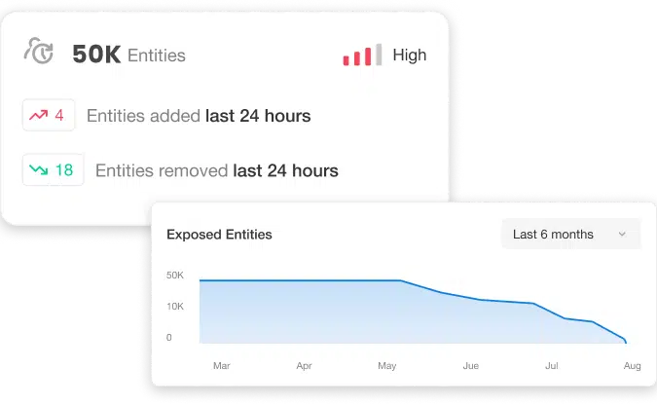657x405 pixels.
Task: Click the Apr label on the chart axis
Action: (x=305, y=366)
